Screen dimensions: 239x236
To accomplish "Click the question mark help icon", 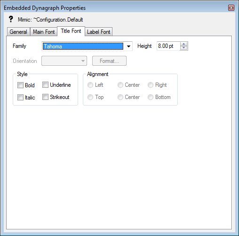I will (x=11, y=19).
